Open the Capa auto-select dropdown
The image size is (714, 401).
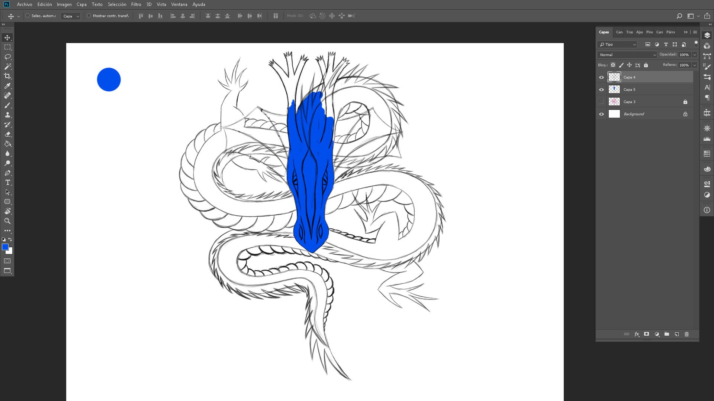70,16
